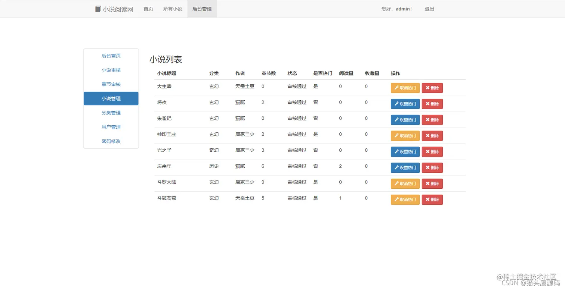565x289 pixels.
Task: Click 取消热门 for 斗破苍穹
Action: coord(405,200)
